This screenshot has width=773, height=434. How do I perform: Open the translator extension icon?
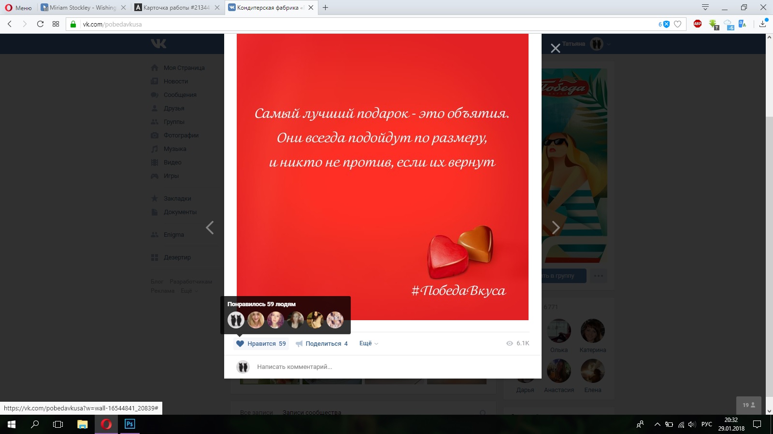[743, 24]
